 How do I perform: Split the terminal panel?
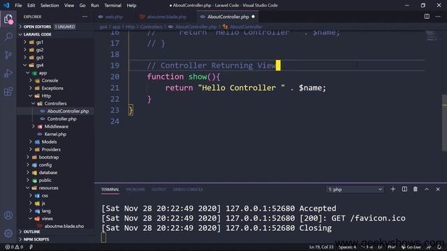tap(404, 189)
